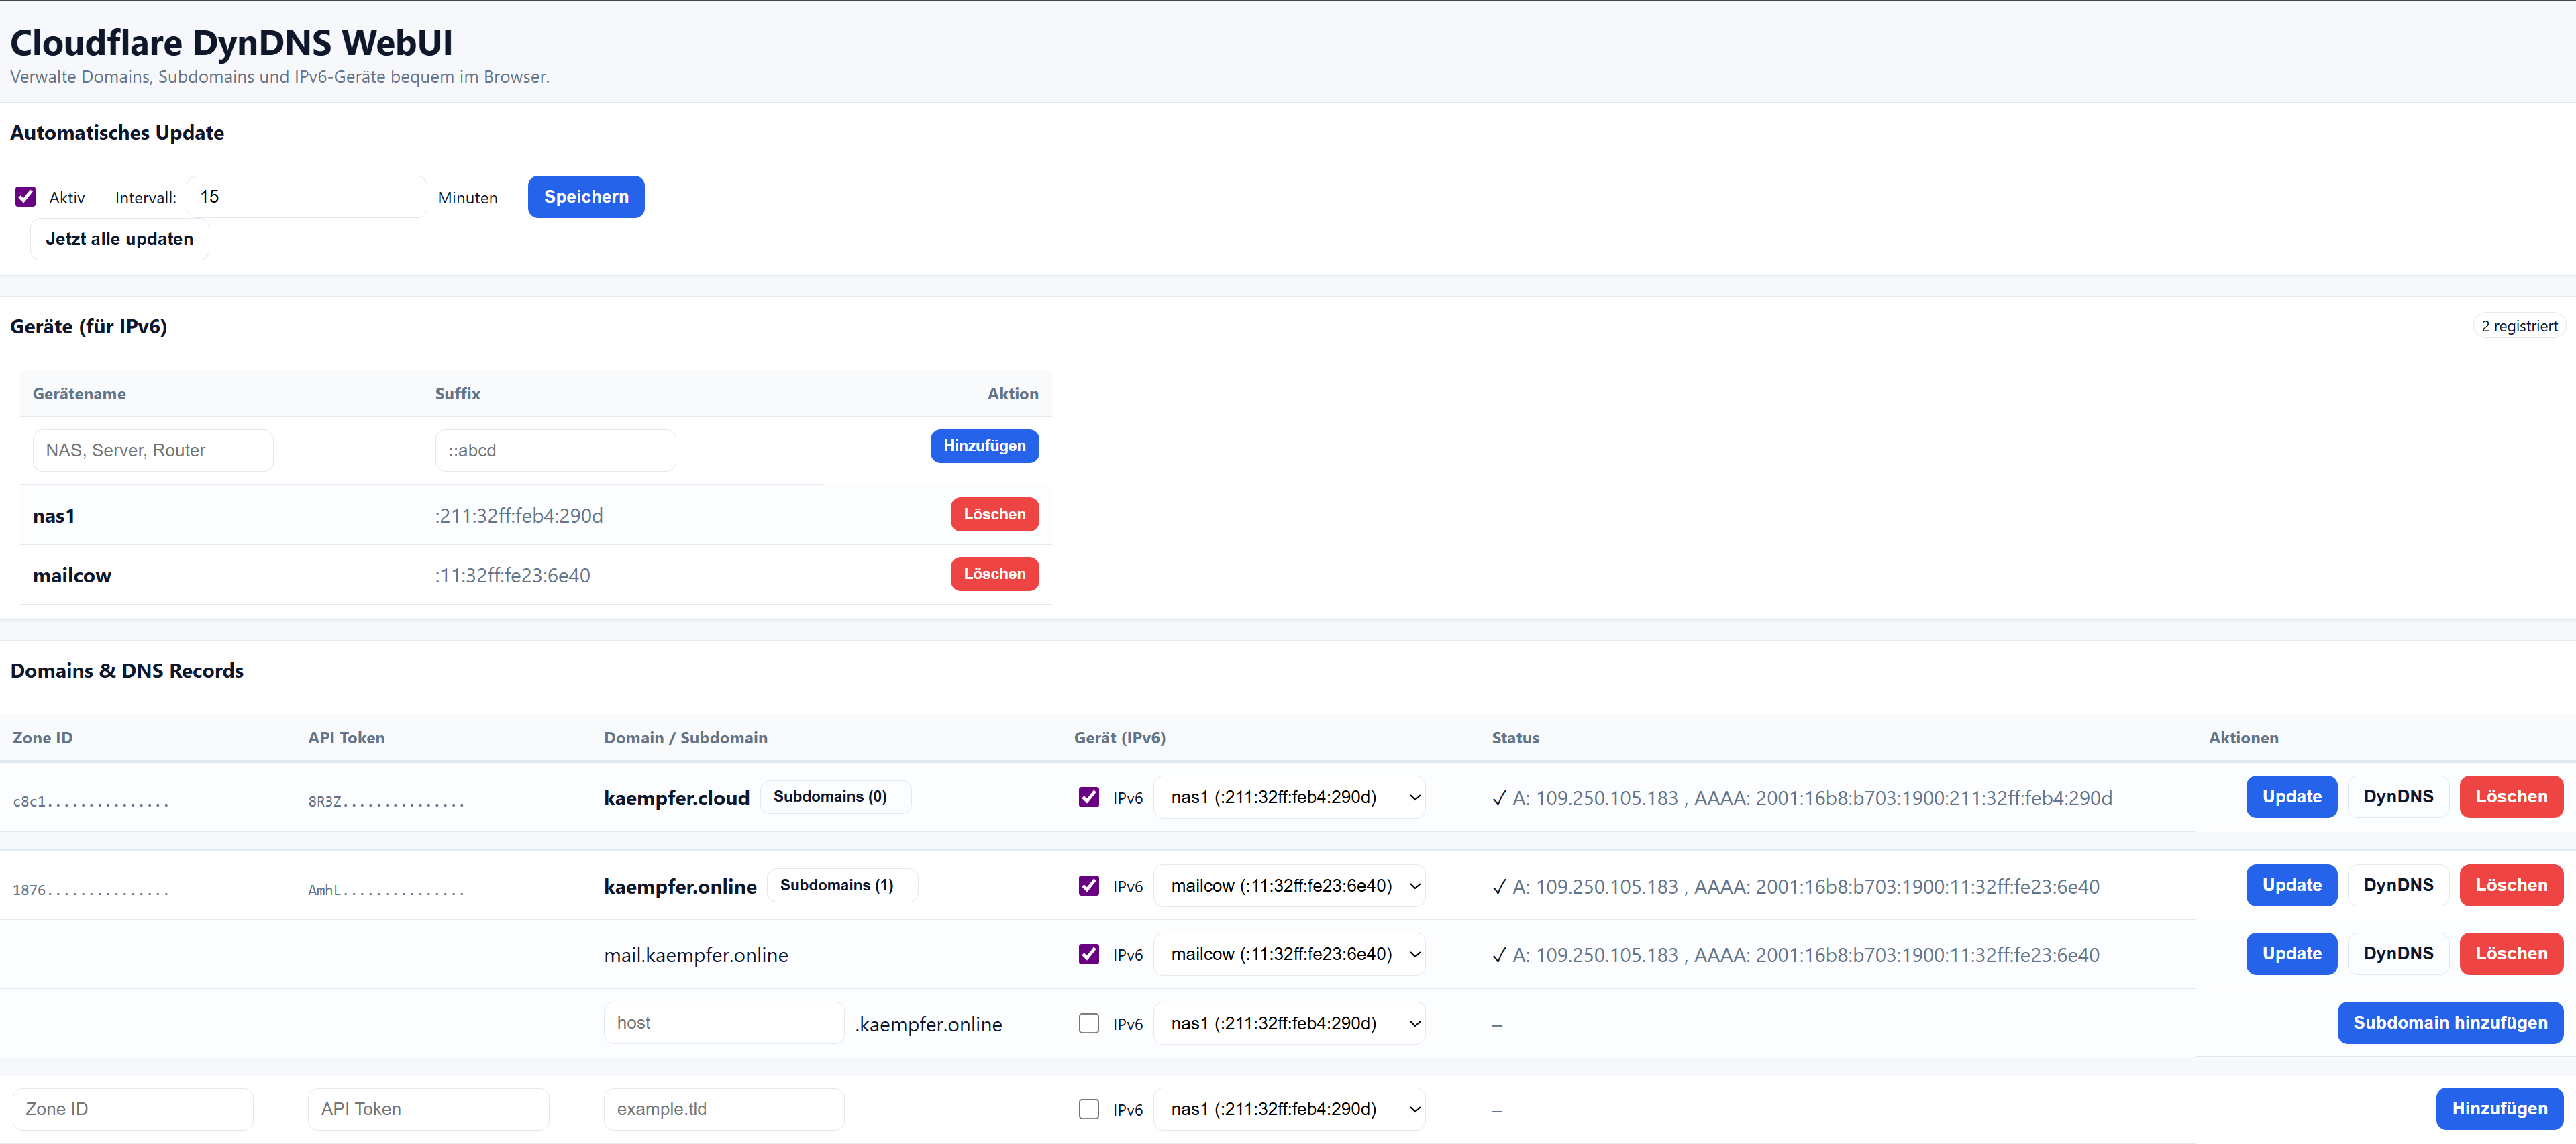Image resolution: width=2576 pixels, height=1144 pixels.
Task: Disable IPv6 for kaempfer.cloud row
Action: pos(1089,797)
